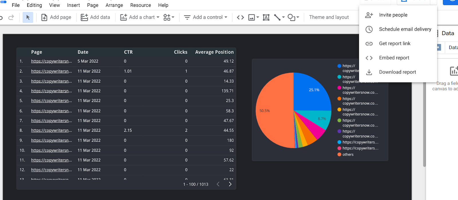This screenshot has height=200, width=458.
Task: Click the magenta legend swatch in pie legend
Action: (339, 88)
